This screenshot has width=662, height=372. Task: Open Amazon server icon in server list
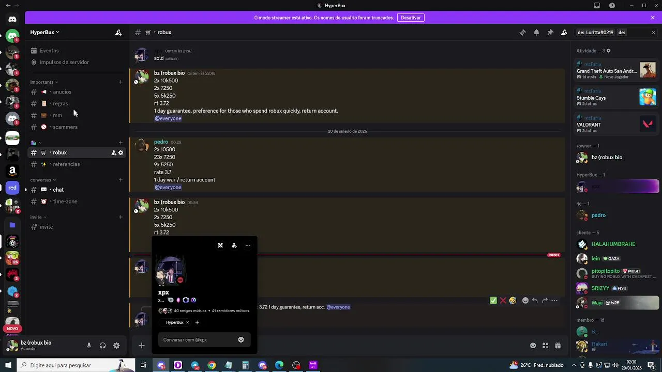point(12,171)
